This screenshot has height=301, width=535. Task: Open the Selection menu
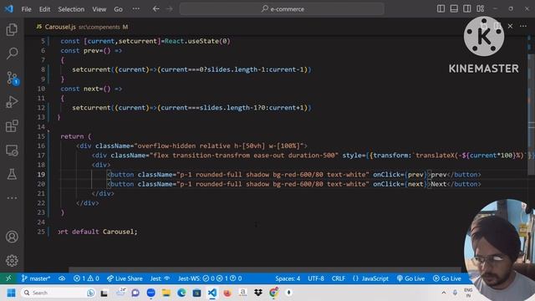coord(71,9)
